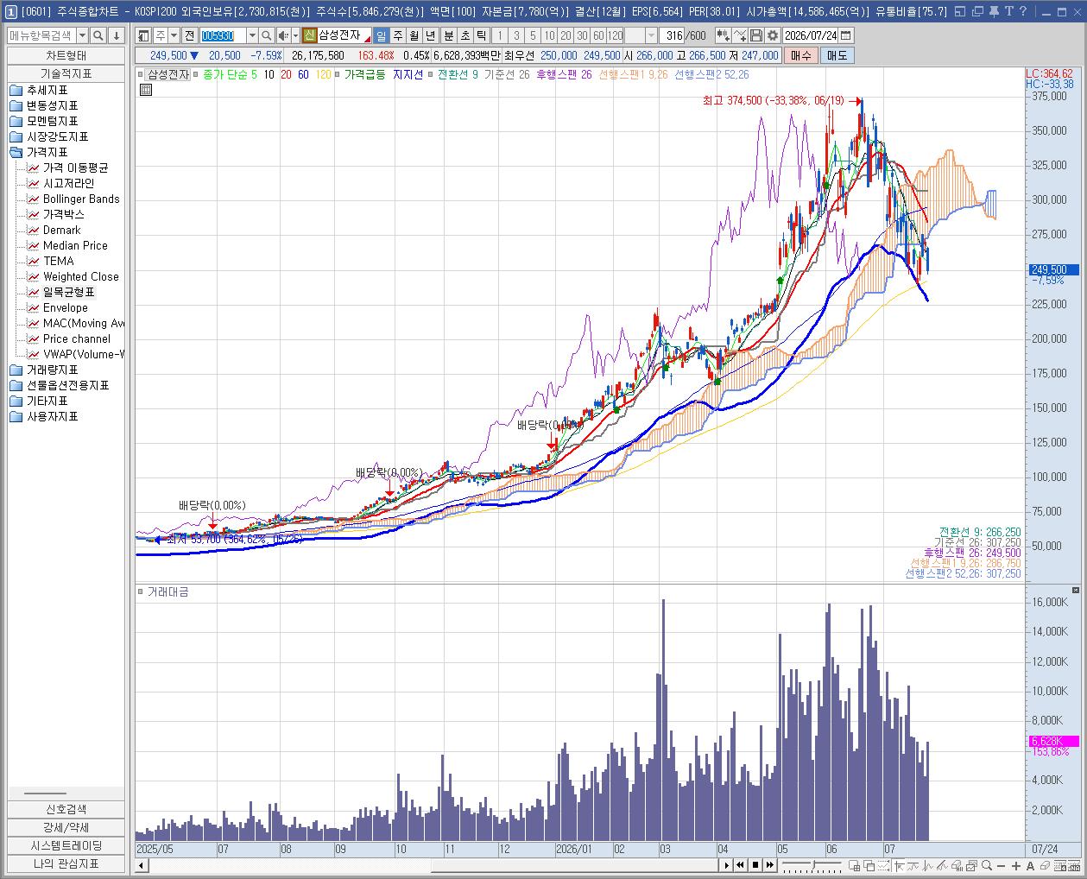1087x879 pixels.
Task: Select the 월 monthly period button
Action: click(x=414, y=35)
